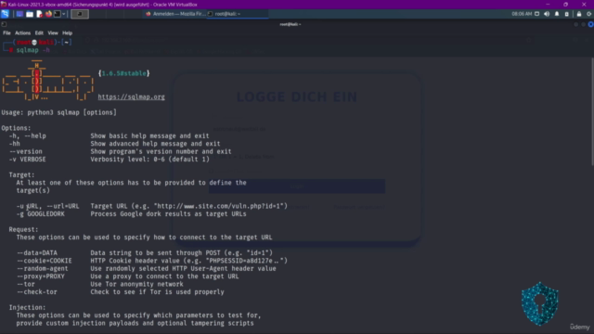Open the terminal Help menu
This screenshot has height=334, width=594.
click(67, 33)
